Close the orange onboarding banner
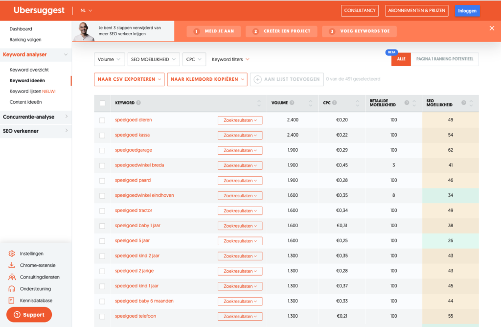 tap(492, 28)
